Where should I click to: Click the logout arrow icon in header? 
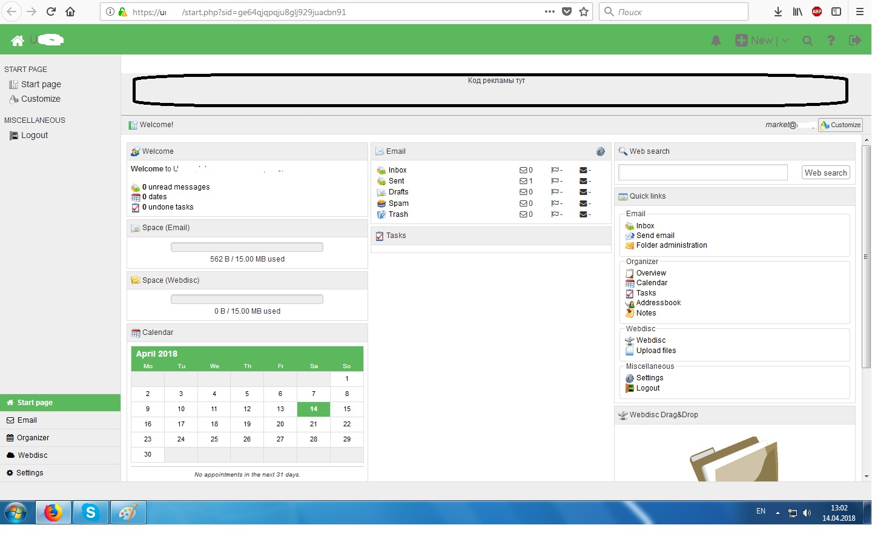(x=855, y=41)
